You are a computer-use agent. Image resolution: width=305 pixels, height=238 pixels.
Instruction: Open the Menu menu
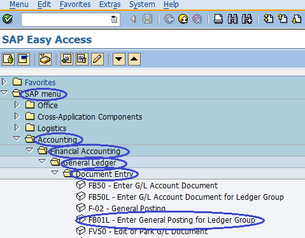coord(19,4)
